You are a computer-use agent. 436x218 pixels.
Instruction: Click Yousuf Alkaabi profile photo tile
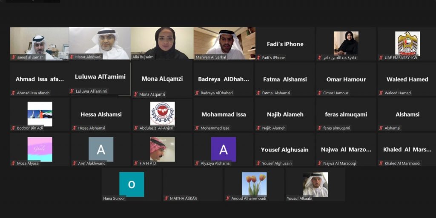click(316, 184)
